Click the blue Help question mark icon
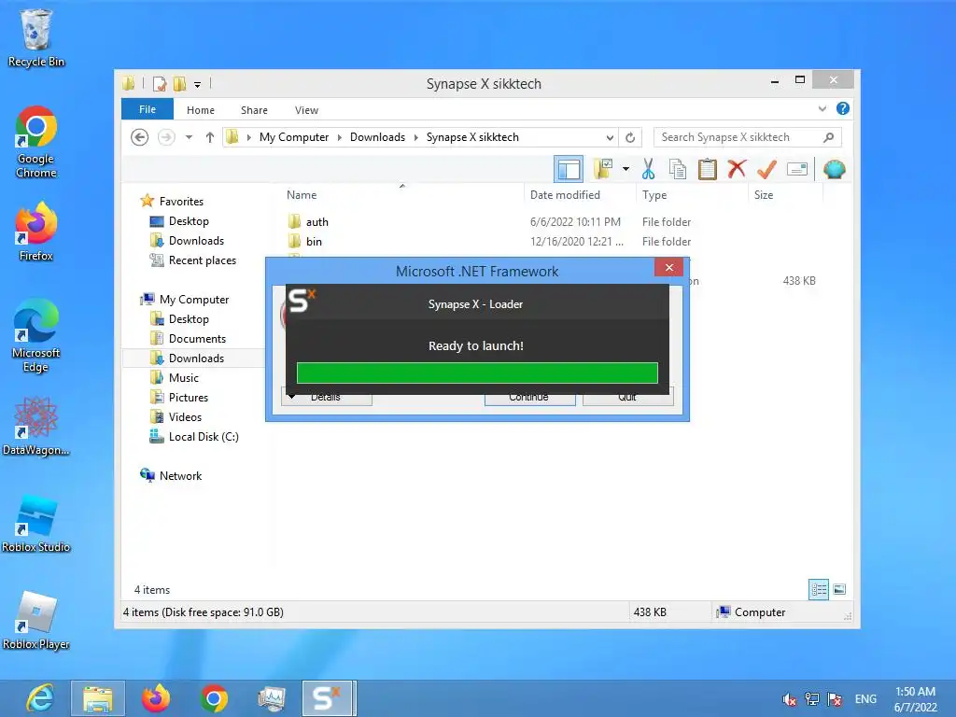 click(x=843, y=108)
